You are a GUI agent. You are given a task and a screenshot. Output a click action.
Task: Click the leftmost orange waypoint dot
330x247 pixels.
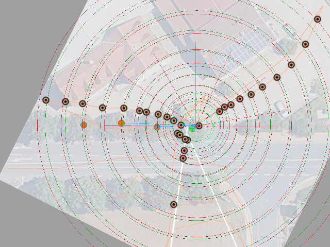pos(84,125)
